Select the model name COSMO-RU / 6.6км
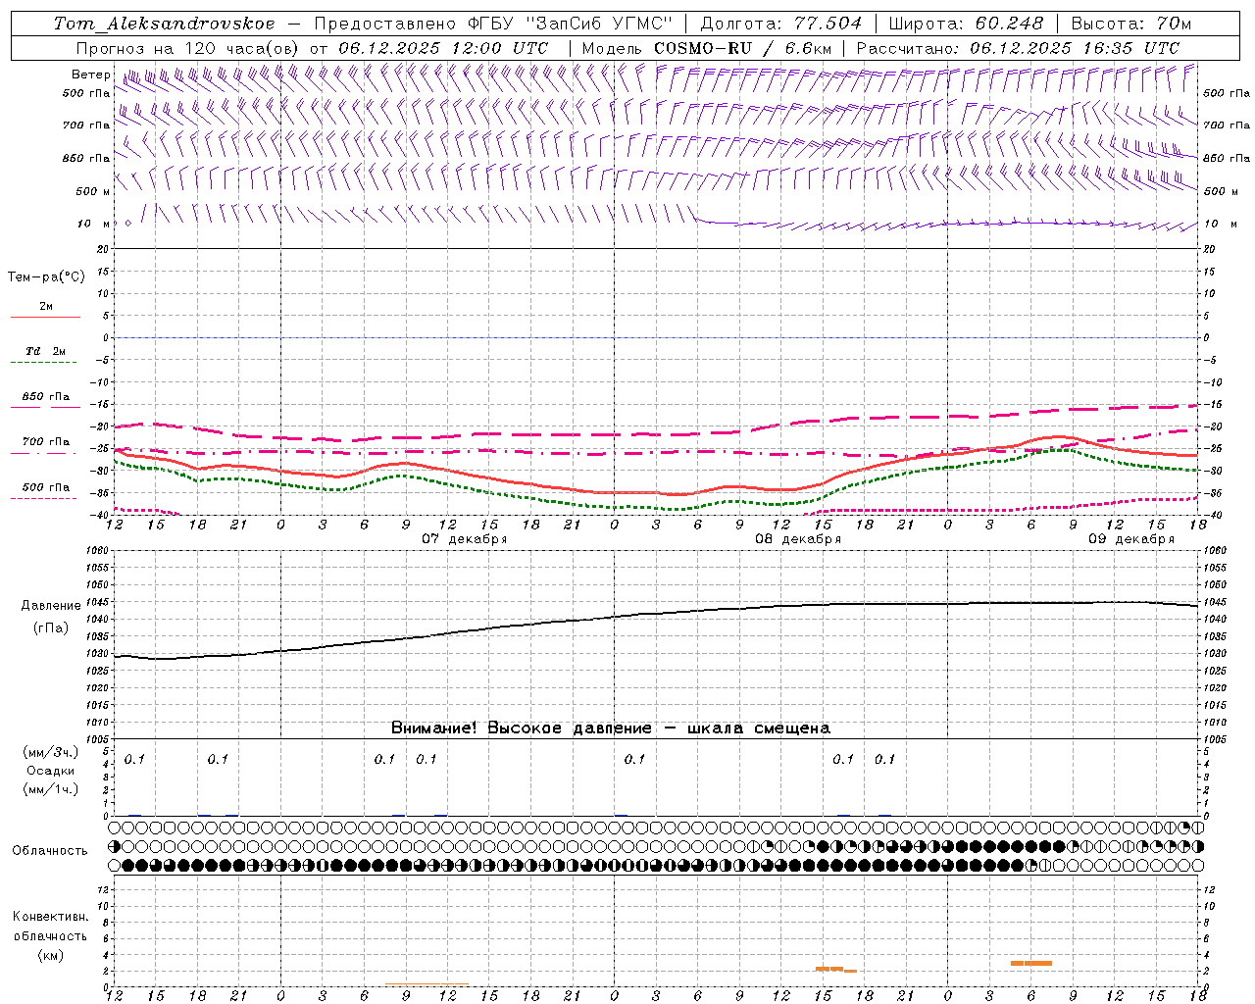1255x1004 pixels. (743, 48)
